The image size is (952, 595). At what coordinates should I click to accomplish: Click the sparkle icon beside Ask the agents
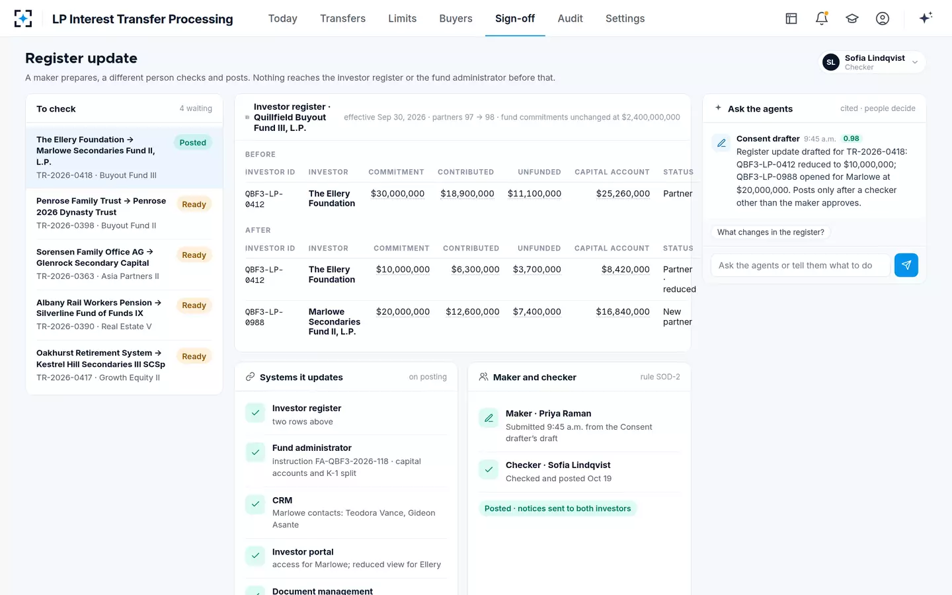tap(718, 108)
